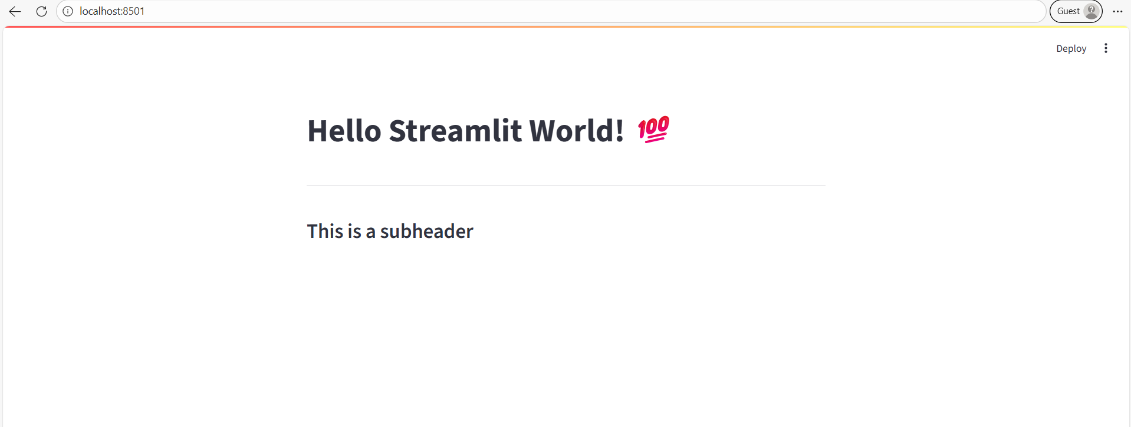Click inside the browser address bar
This screenshot has height=427, width=1131.
(354, 11)
